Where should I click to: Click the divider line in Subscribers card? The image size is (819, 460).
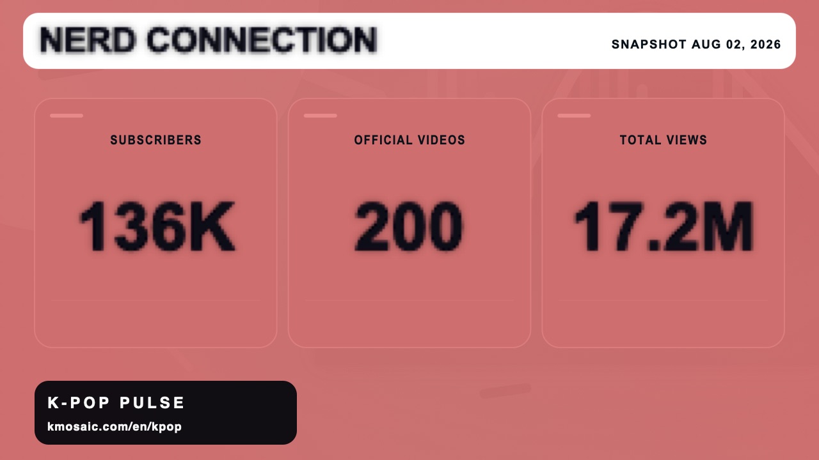(155, 300)
